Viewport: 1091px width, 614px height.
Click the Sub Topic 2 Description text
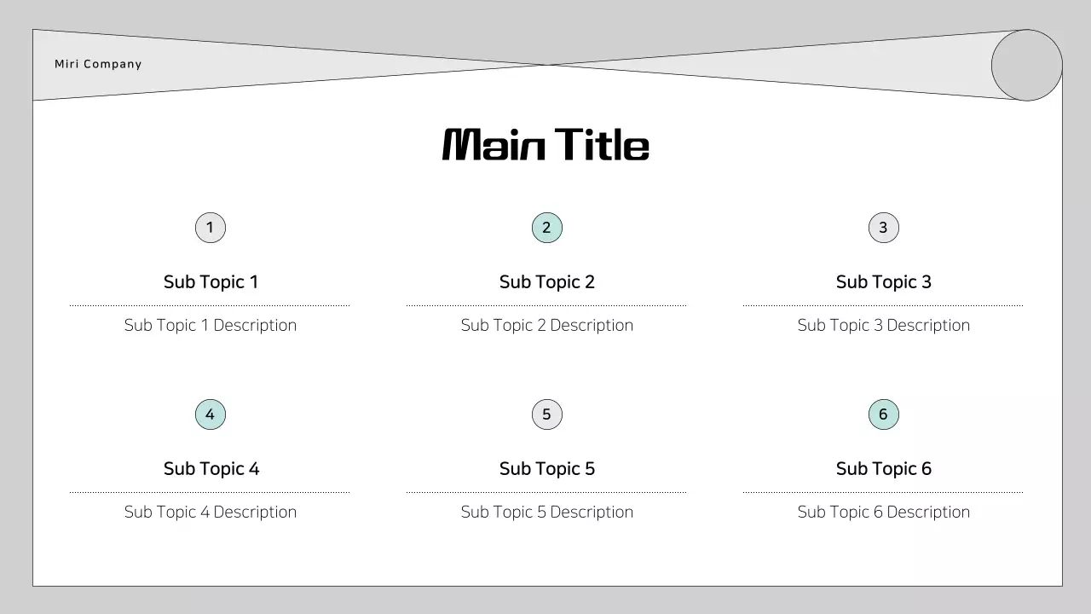click(x=547, y=326)
